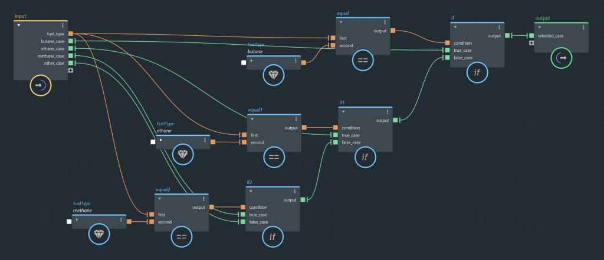Click the orange fuel_type port on input node
This screenshot has width=604, height=260.
71,34
